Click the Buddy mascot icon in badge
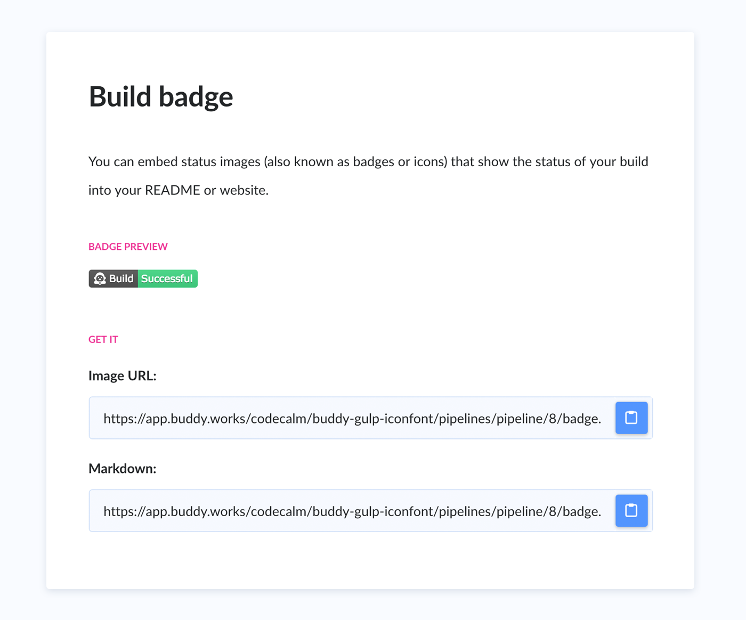The image size is (746, 620). (x=100, y=279)
